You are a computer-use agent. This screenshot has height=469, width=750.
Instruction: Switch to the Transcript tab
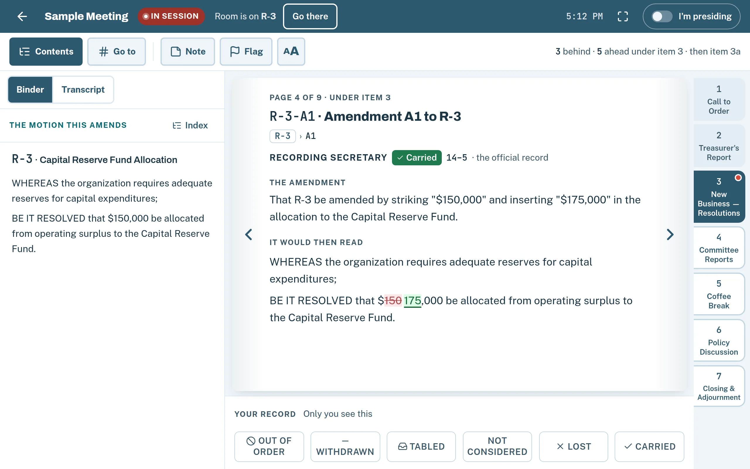(83, 90)
